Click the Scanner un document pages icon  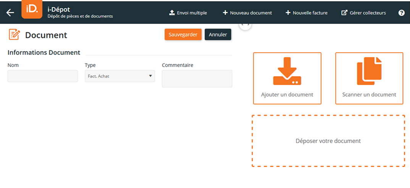pyautogui.click(x=369, y=71)
